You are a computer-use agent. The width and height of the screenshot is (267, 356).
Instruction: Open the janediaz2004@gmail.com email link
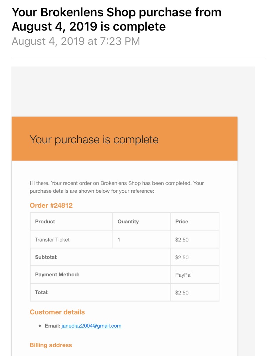(x=91, y=326)
